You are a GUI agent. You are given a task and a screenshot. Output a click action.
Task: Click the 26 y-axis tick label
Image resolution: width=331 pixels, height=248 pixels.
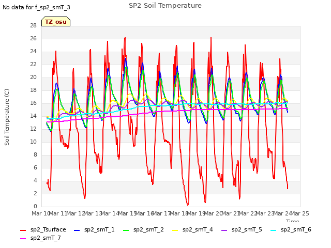tap(33, 38)
